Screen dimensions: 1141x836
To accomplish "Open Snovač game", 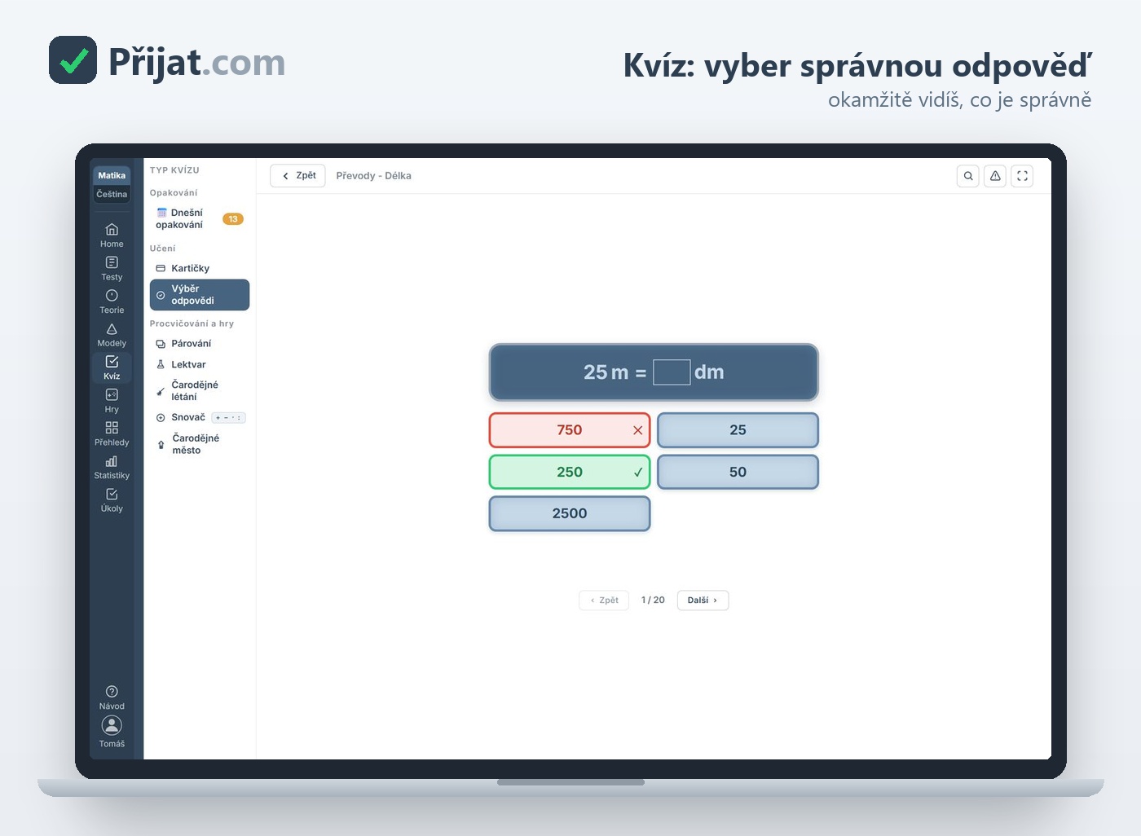I will click(200, 418).
